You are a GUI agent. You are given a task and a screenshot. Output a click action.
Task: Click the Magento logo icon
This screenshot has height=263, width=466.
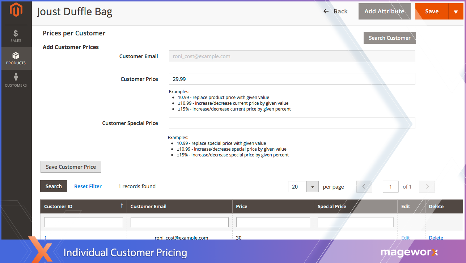pyautogui.click(x=16, y=10)
